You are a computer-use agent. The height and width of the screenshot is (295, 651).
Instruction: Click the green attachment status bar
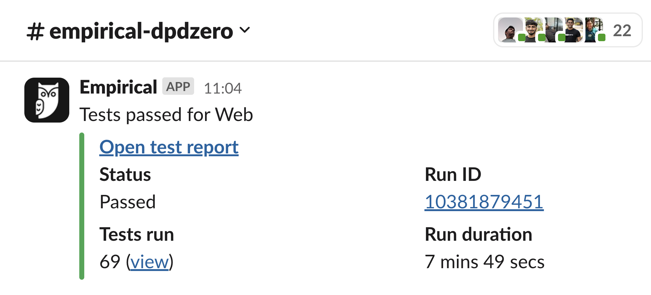(x=82, y=206)
